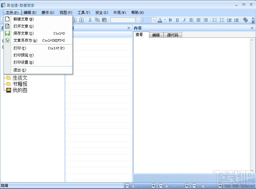Click the increase indent icon
The height and width of the screenshot is (189, 256).
click(x=237, y=20)
